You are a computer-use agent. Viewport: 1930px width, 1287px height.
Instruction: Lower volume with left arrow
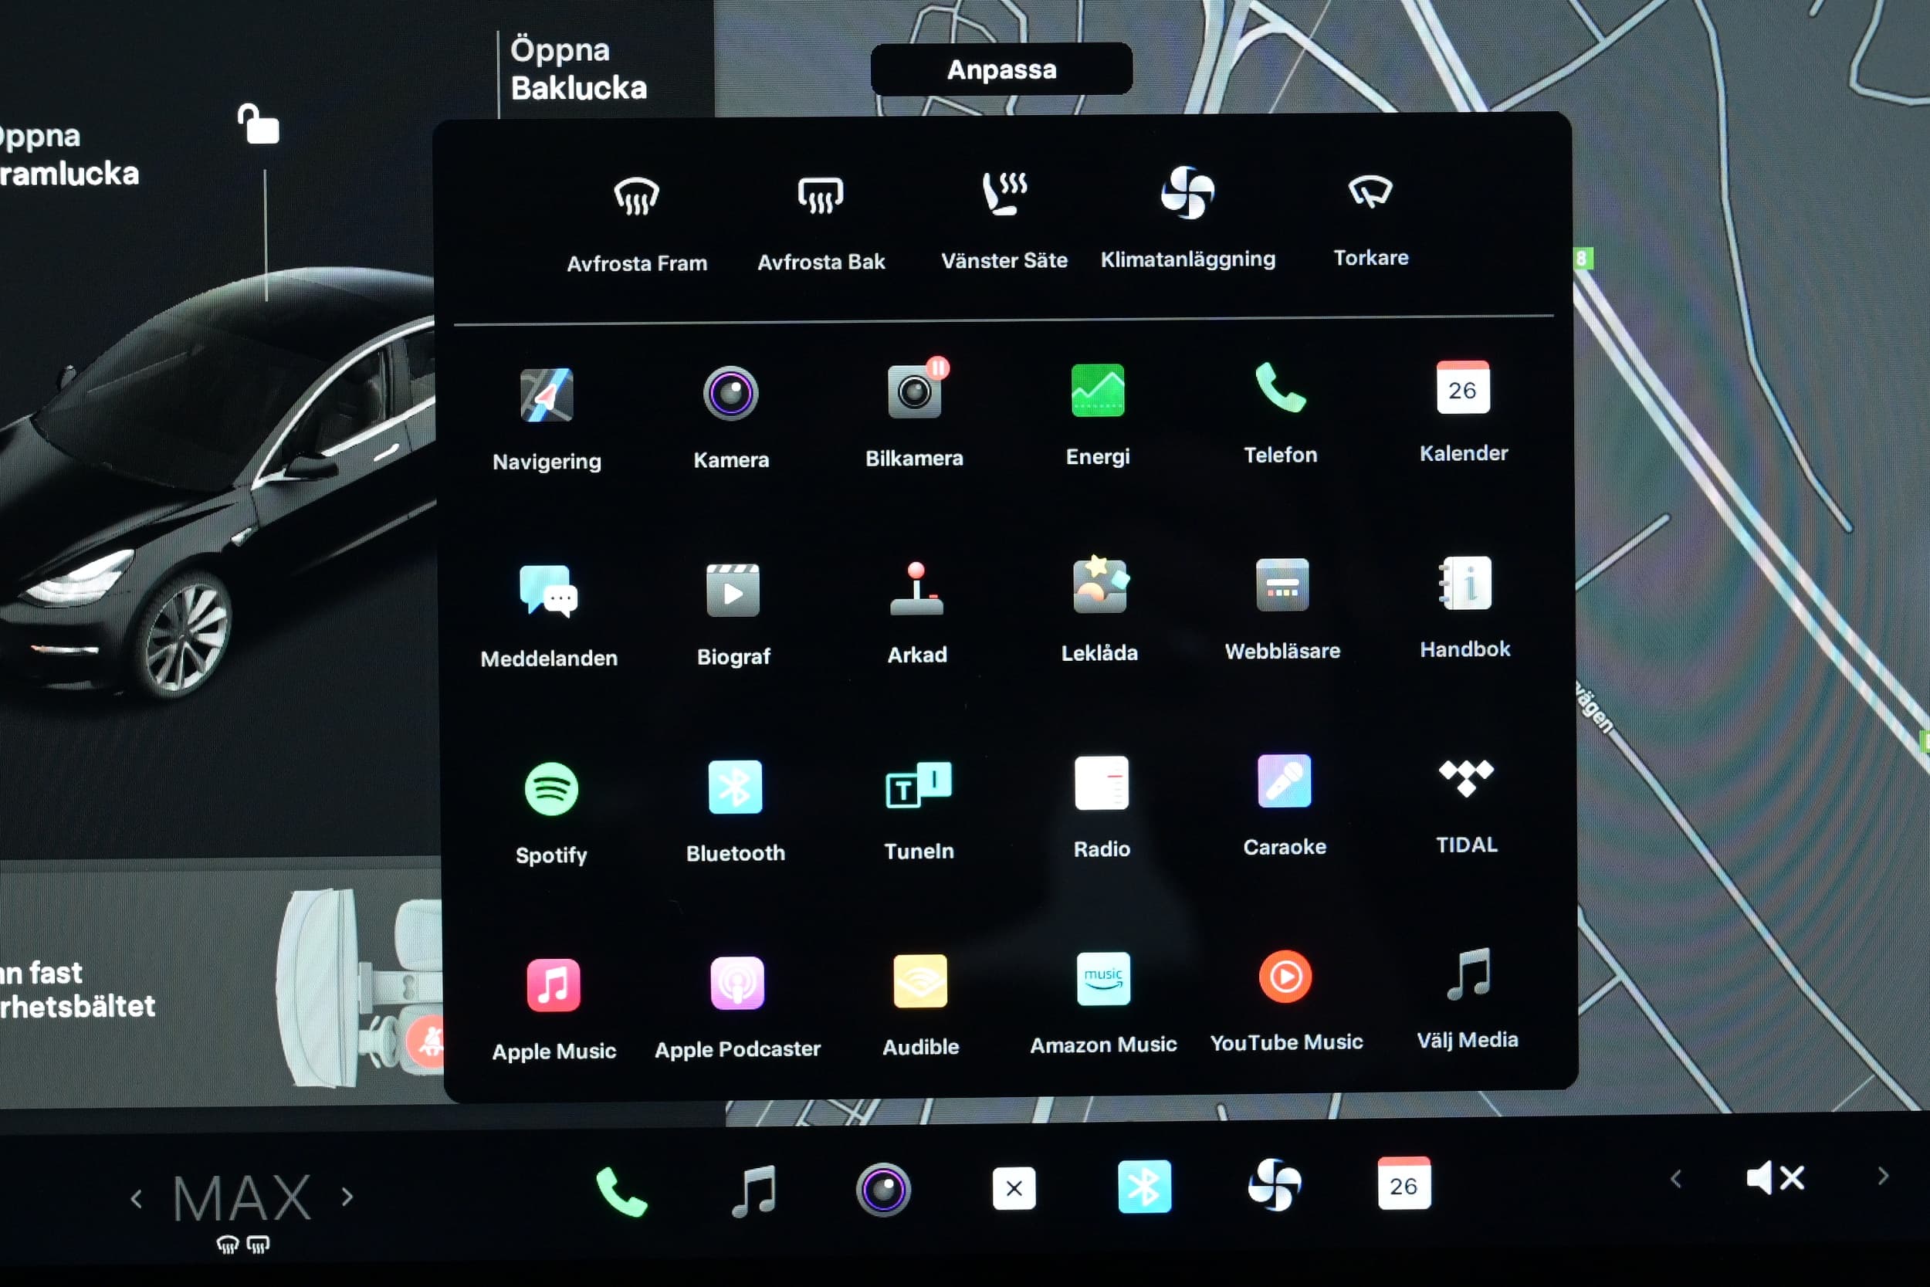[1675, 1180]
